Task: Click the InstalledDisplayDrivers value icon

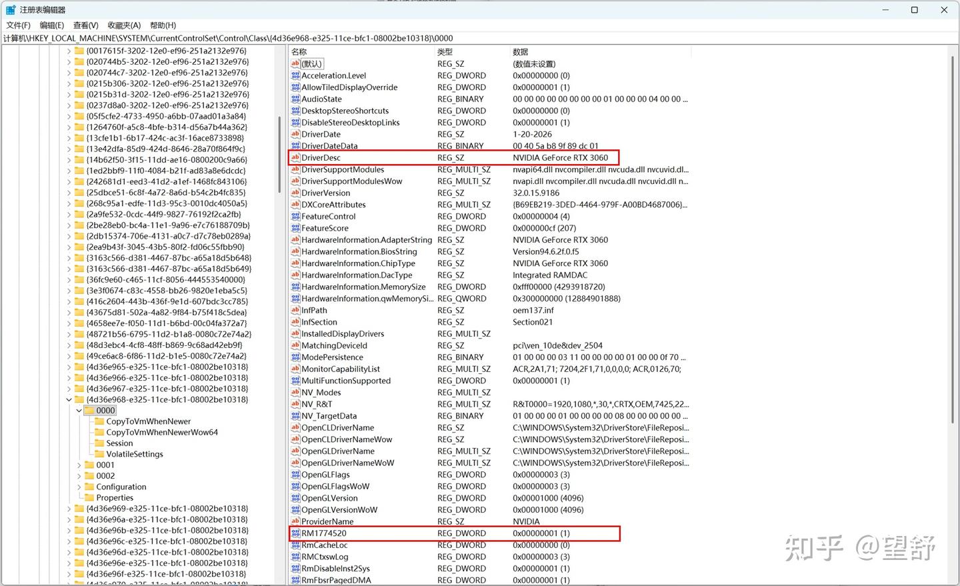Action: tap(295, 334)
